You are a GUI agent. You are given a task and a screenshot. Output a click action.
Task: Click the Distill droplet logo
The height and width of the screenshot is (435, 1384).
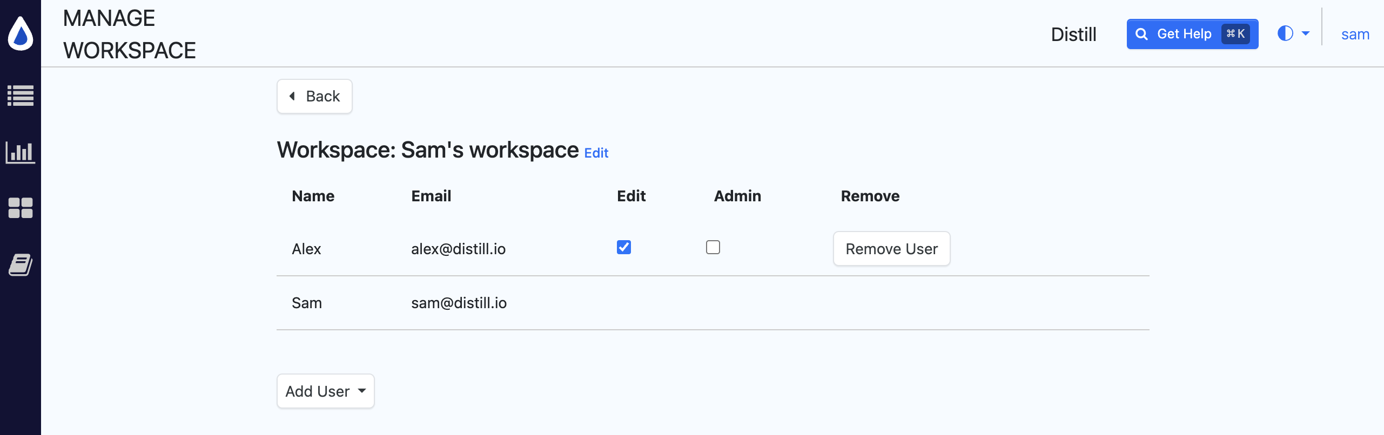21,33
